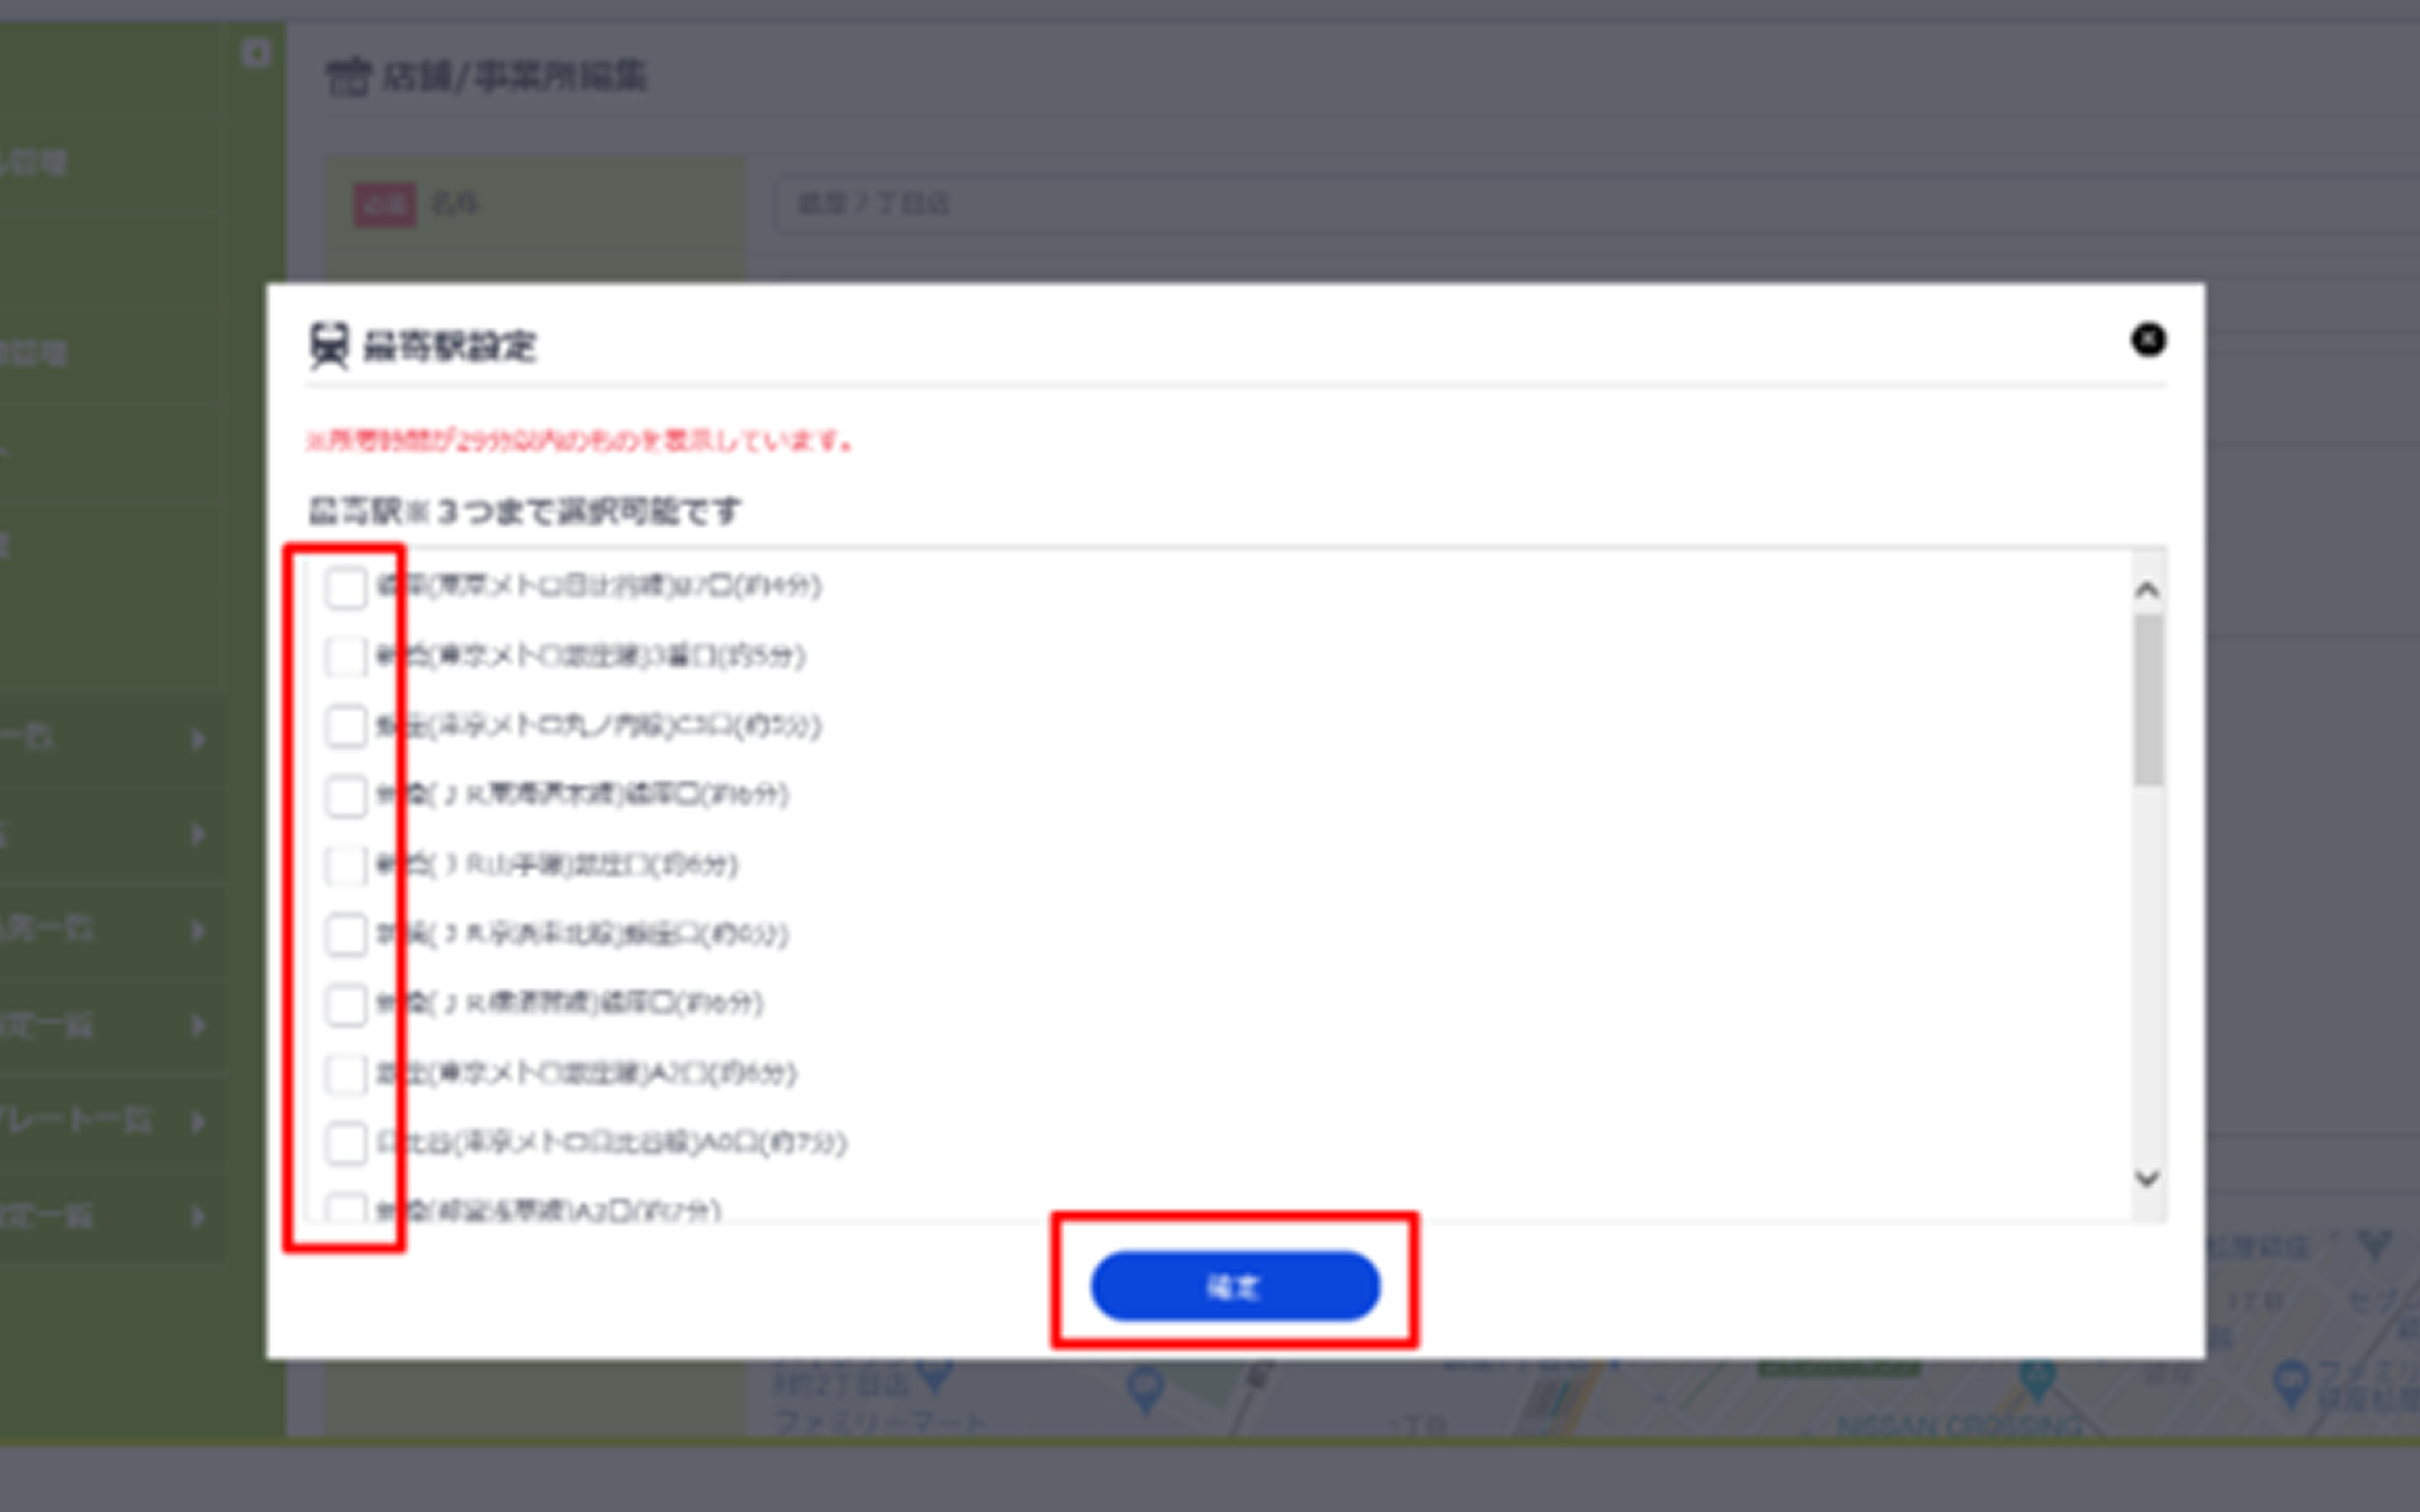The height and width of the screenshot is (1512, 2420).
Task: Tick the 丸ノ内線 C3口 station checkbox
Action: [x=346, y=726]
